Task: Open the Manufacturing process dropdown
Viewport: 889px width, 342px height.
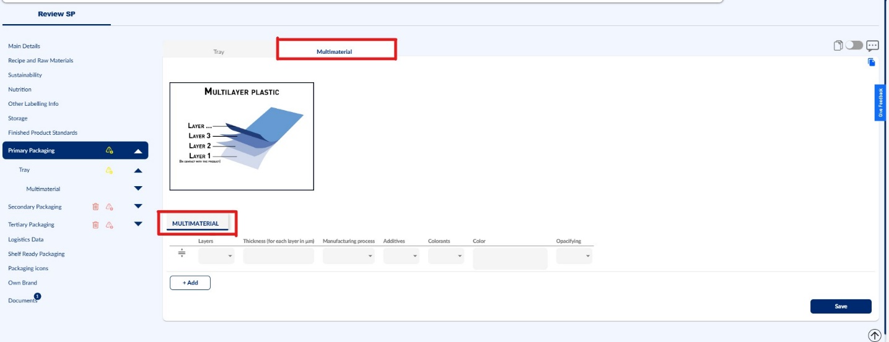Action: (x=349, y=256)
